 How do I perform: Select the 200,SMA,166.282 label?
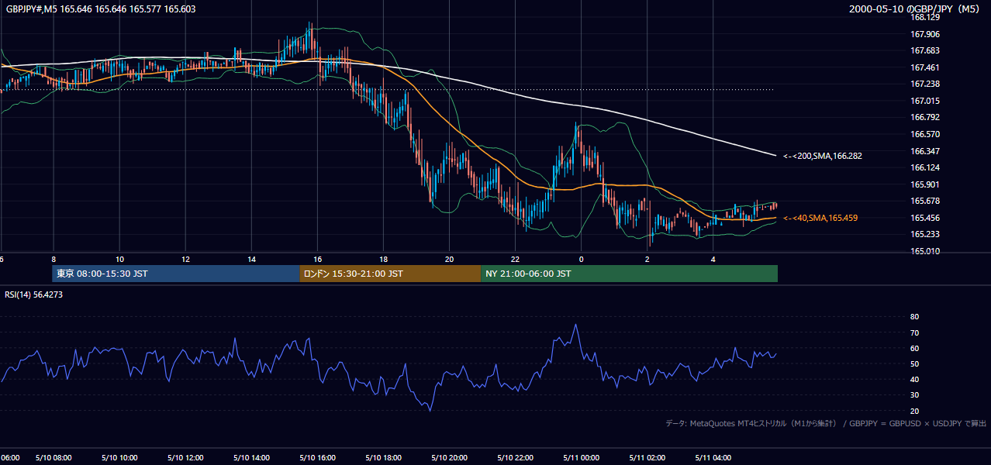[822, 156]
